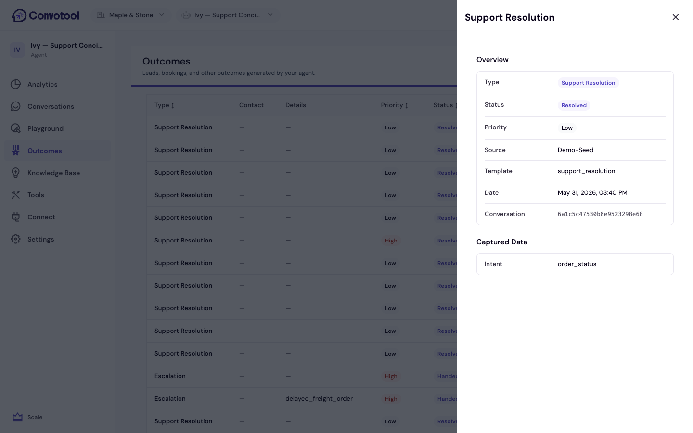Open Connect via its plug icon
Image resolution: width=693 pixels, height=433 pixels.
pos(16,217)
